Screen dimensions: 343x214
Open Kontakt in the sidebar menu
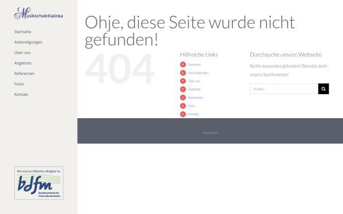pos(21,95)
